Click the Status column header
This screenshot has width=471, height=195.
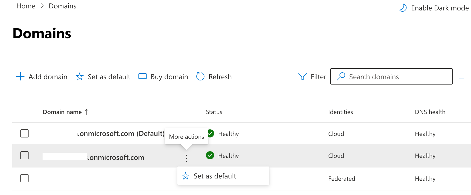(x=214, y=112)
